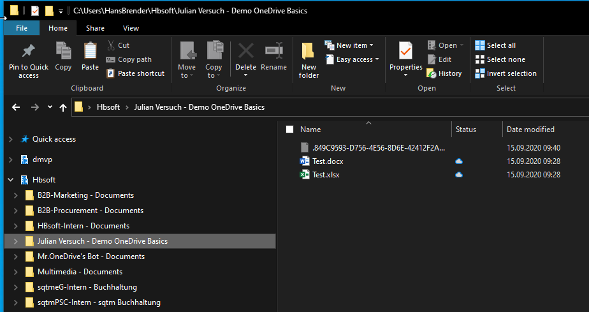This screenshot has height=312, width=589.
Task: Click the Delete X icon in ribbon
Action: [x=245, y=51]
